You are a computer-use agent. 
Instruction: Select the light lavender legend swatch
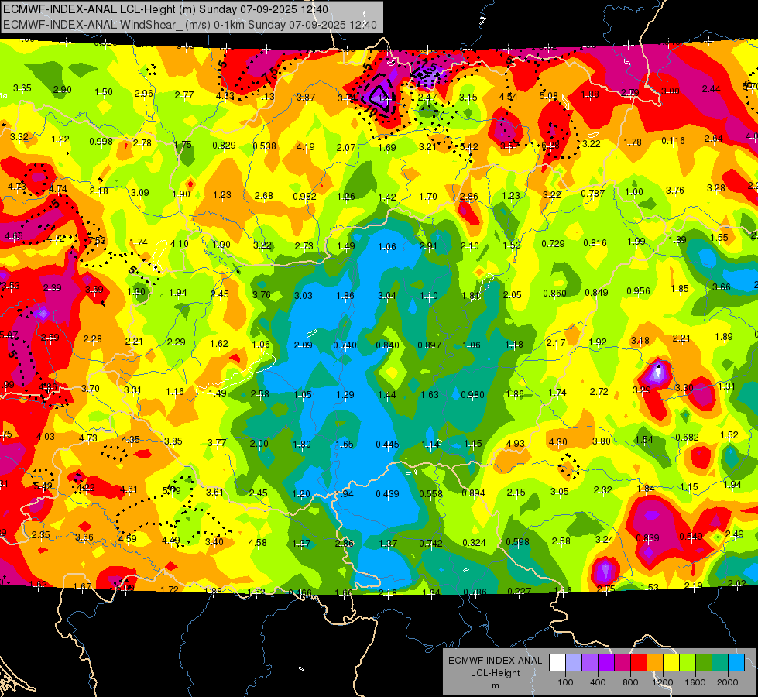coord(573,663)
